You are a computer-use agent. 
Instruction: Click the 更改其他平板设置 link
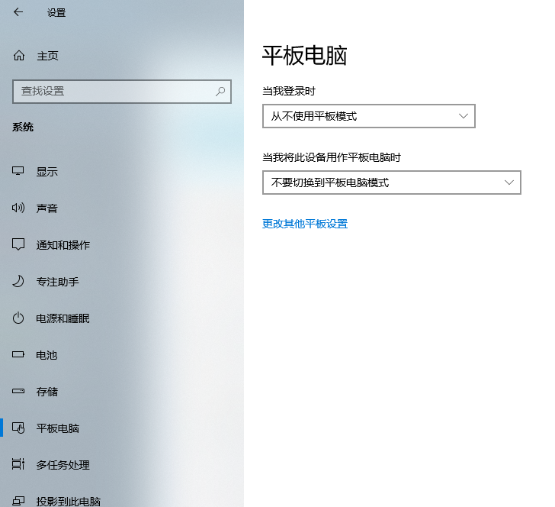point(305,224)
